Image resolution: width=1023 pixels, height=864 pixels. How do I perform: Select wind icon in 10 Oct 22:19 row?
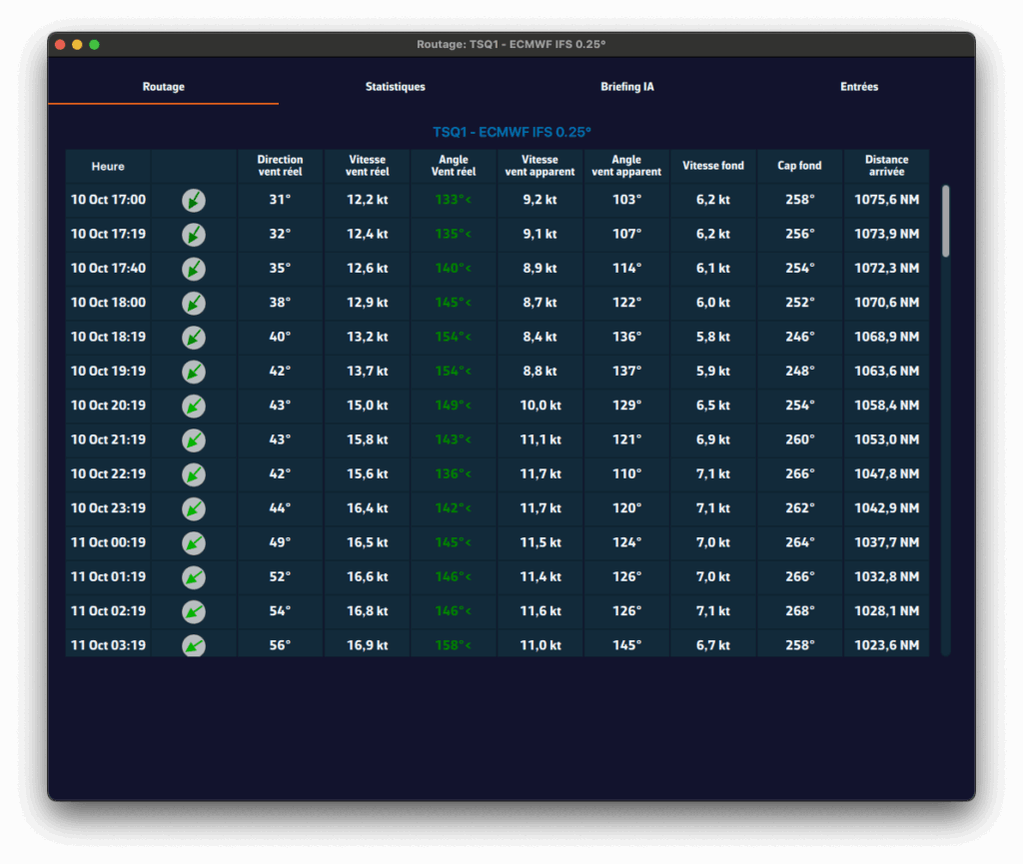click(x=194, y=474)
